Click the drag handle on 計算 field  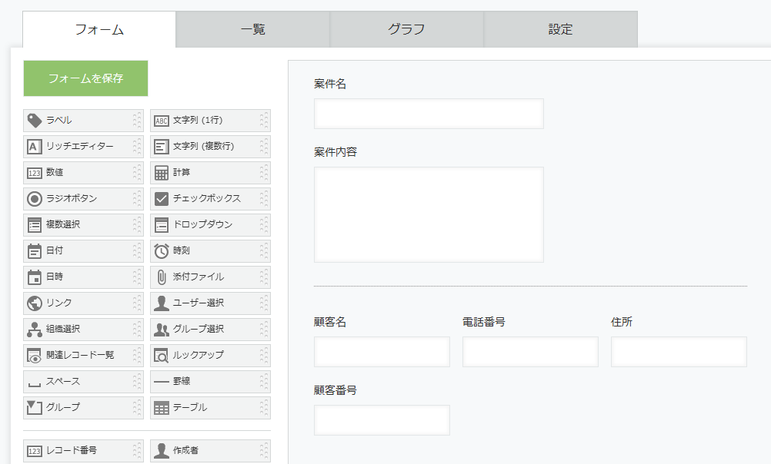(264, 172)
